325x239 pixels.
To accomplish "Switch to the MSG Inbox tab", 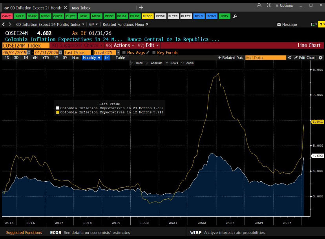I will [81, 8].
